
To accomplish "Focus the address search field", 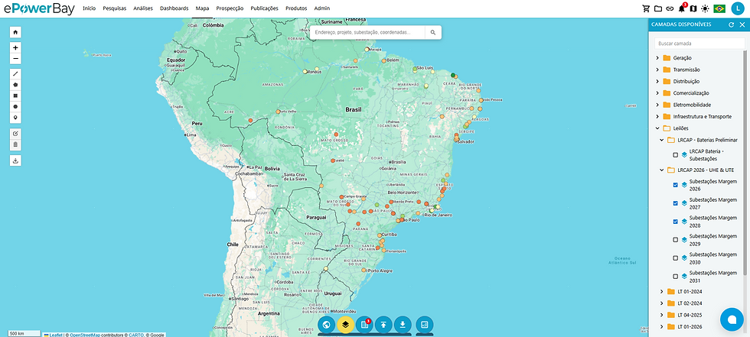I will click(x=368, y=32).
